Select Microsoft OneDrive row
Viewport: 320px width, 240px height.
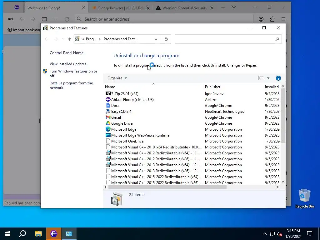click(x=192, y=141)
